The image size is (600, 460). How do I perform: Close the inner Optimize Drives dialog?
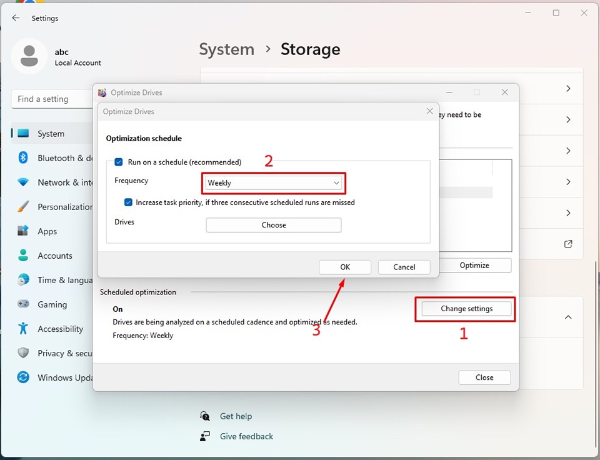click(x=430, y=111)
